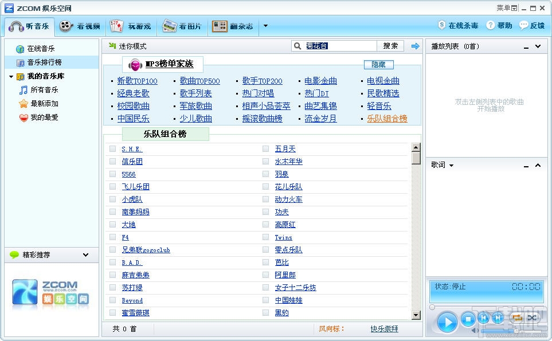Click the 隐藏 button

(x=378, y=64)
